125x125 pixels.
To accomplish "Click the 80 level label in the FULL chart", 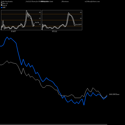I will coord(81,12).
